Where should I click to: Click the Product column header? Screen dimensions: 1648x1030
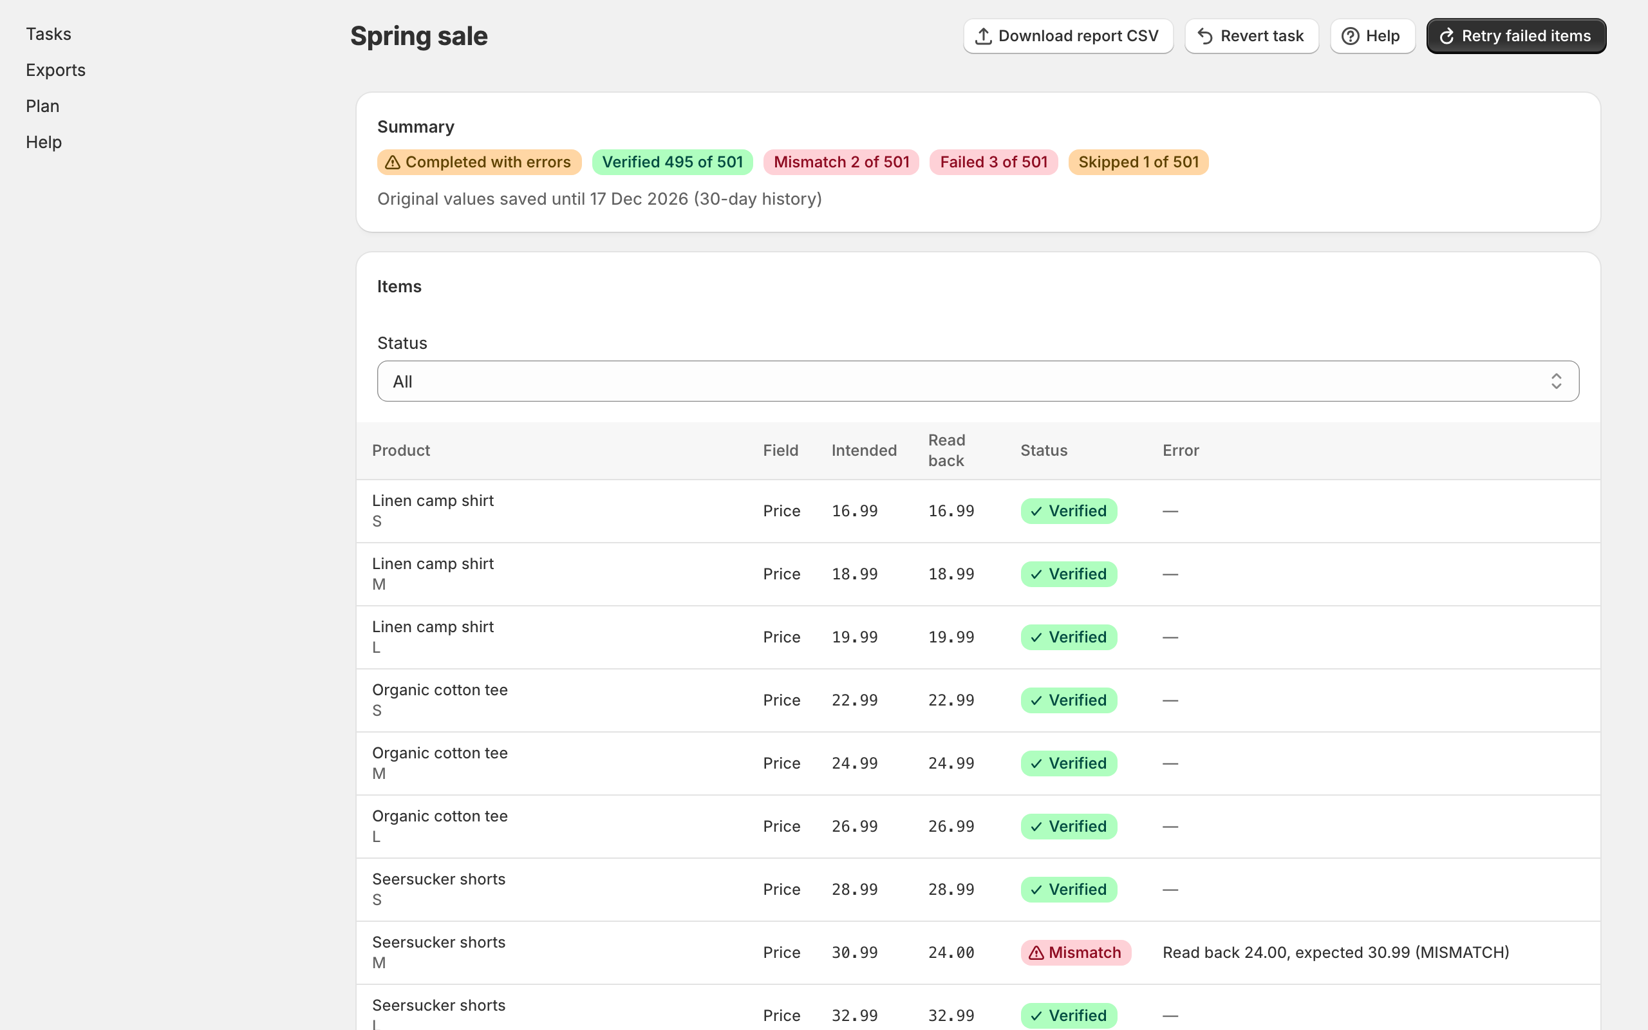401,450
